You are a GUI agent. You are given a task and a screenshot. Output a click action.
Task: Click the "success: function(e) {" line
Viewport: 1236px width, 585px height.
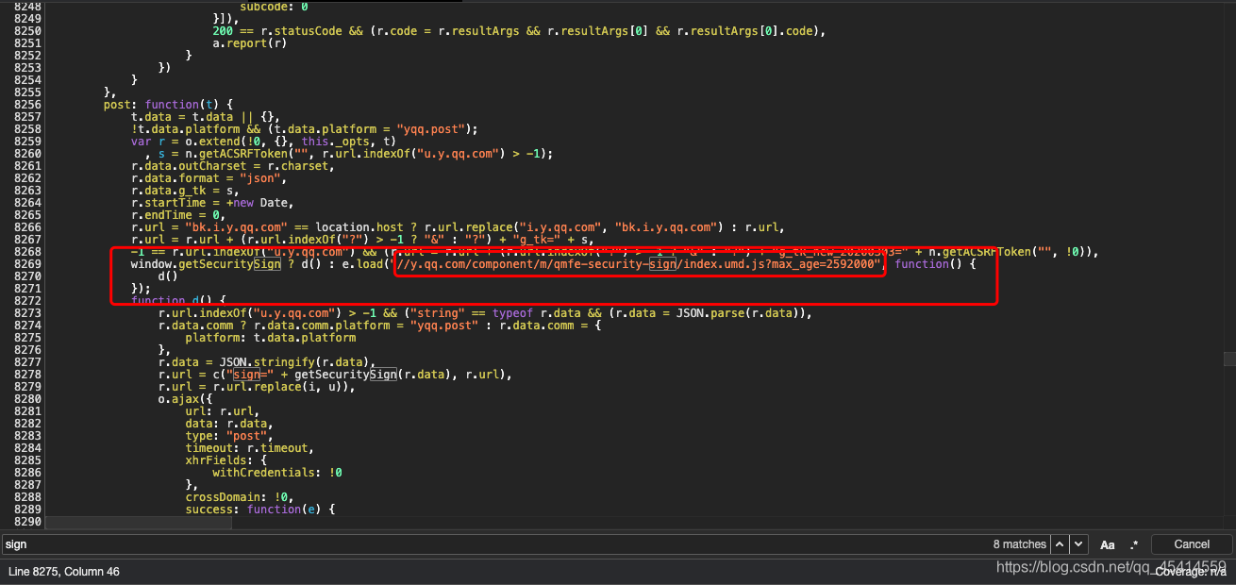(x=260, y=510)
